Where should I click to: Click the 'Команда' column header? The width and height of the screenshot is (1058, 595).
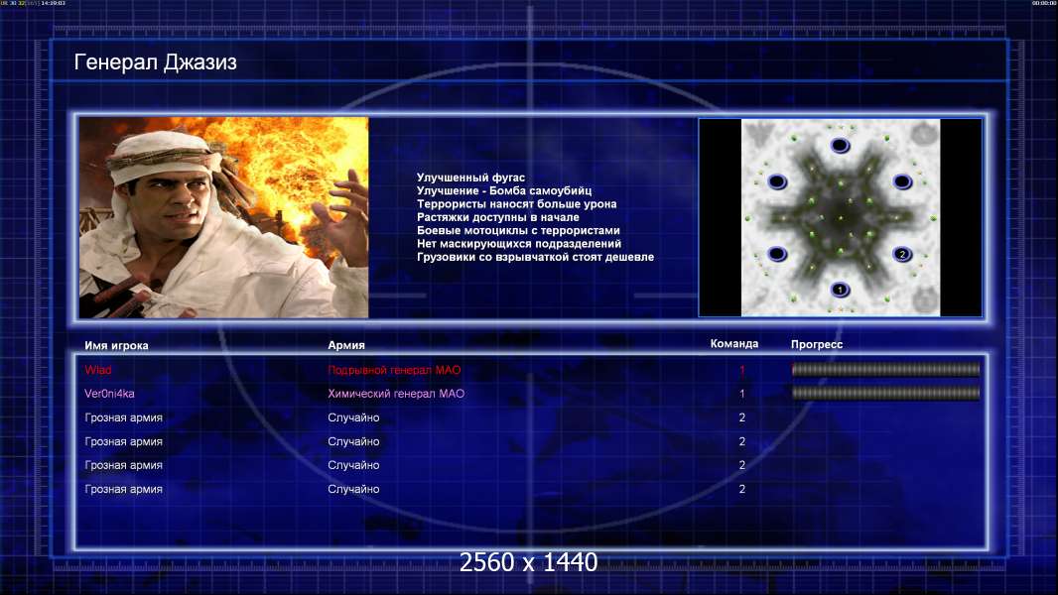pos(734,344)
